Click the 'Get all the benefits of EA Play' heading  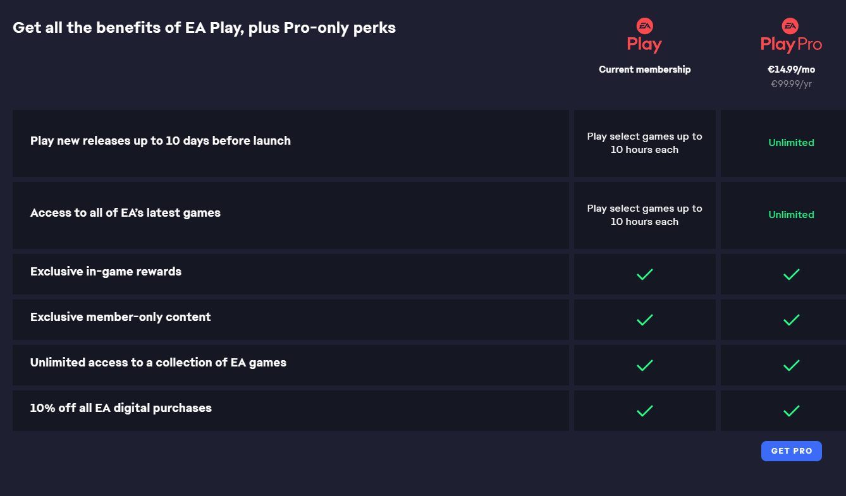(204, 28)
